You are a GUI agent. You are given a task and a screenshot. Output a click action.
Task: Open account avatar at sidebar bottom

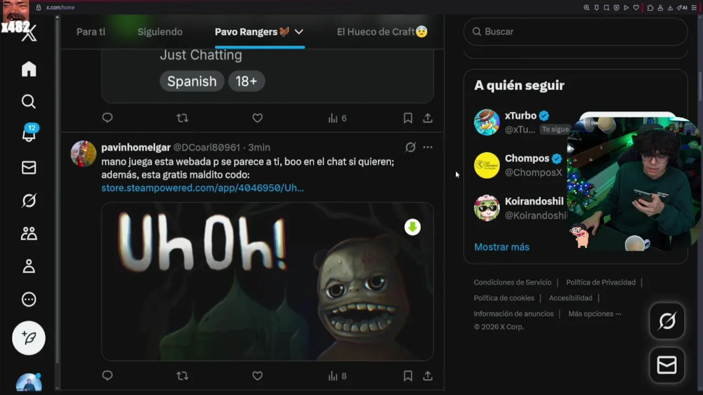pyautogui.click(x=29, y=382)
